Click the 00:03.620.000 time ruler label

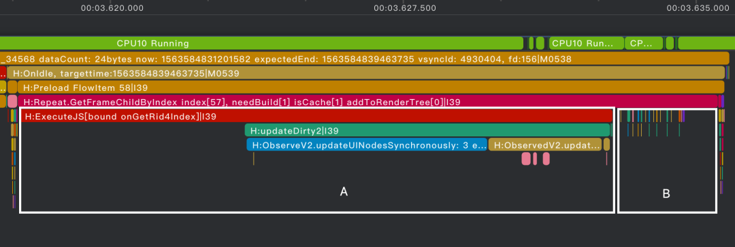[112, 8]
